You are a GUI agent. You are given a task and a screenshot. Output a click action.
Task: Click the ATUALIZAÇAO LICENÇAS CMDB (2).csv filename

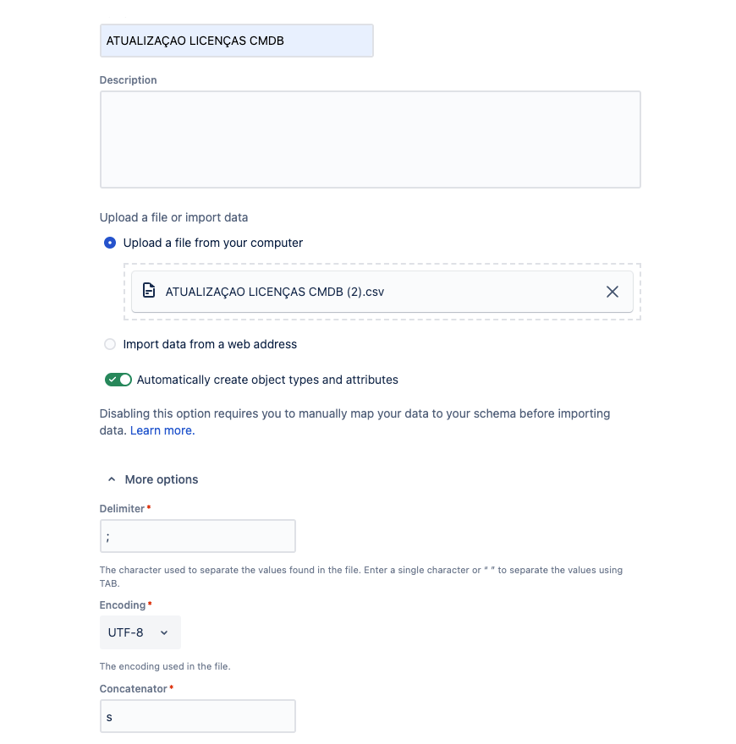(x=274, y=292)
